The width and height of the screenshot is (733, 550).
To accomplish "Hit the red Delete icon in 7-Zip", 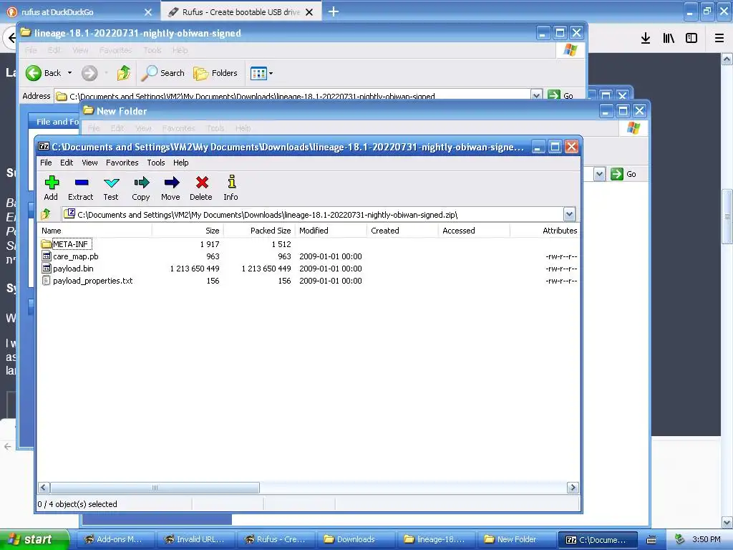I will pyautogui.click(x=201, y=188).
